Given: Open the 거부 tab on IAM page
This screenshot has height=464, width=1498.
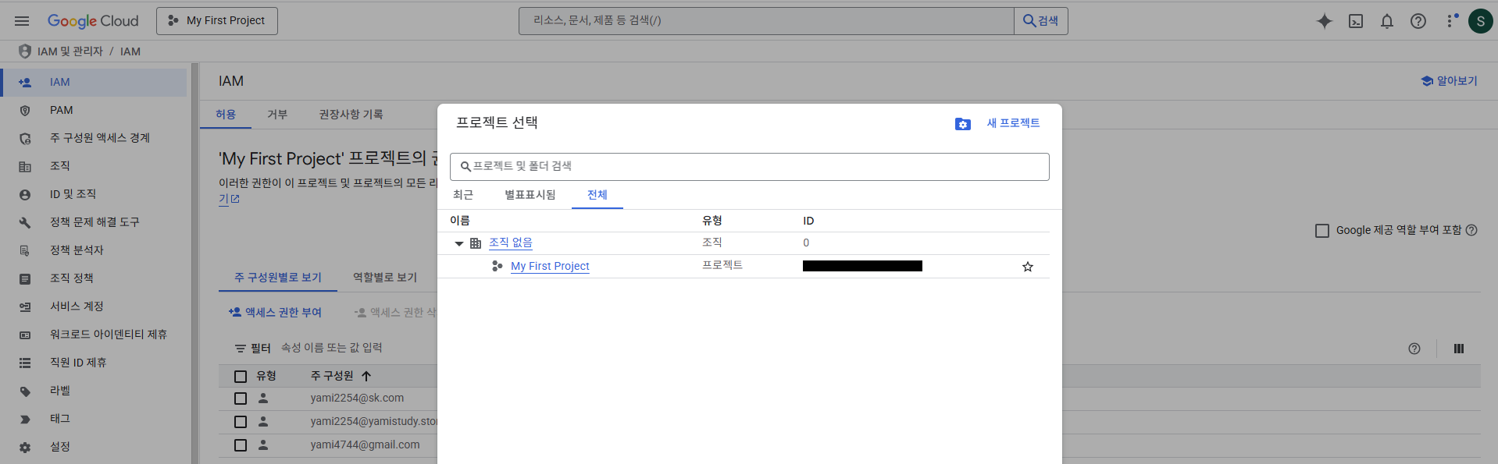Looking at the screenshot, I should (x=277, y=115).
